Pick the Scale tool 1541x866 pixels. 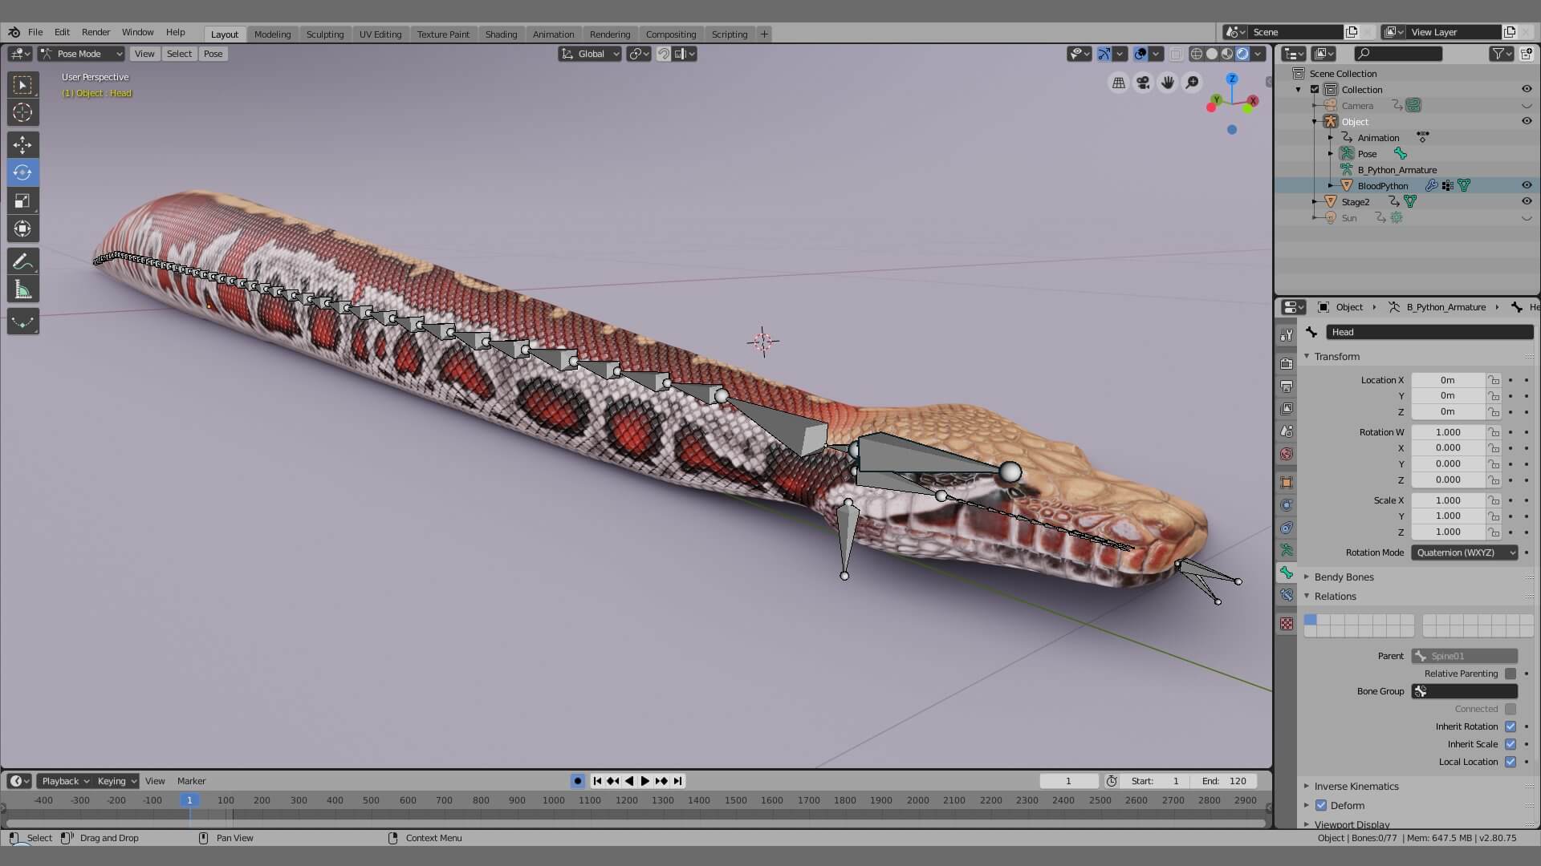pos(22,200)
